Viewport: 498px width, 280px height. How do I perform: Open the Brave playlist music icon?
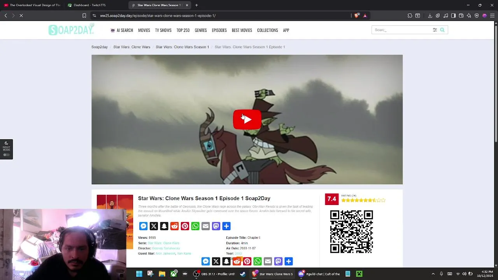(x=445, y=16)
